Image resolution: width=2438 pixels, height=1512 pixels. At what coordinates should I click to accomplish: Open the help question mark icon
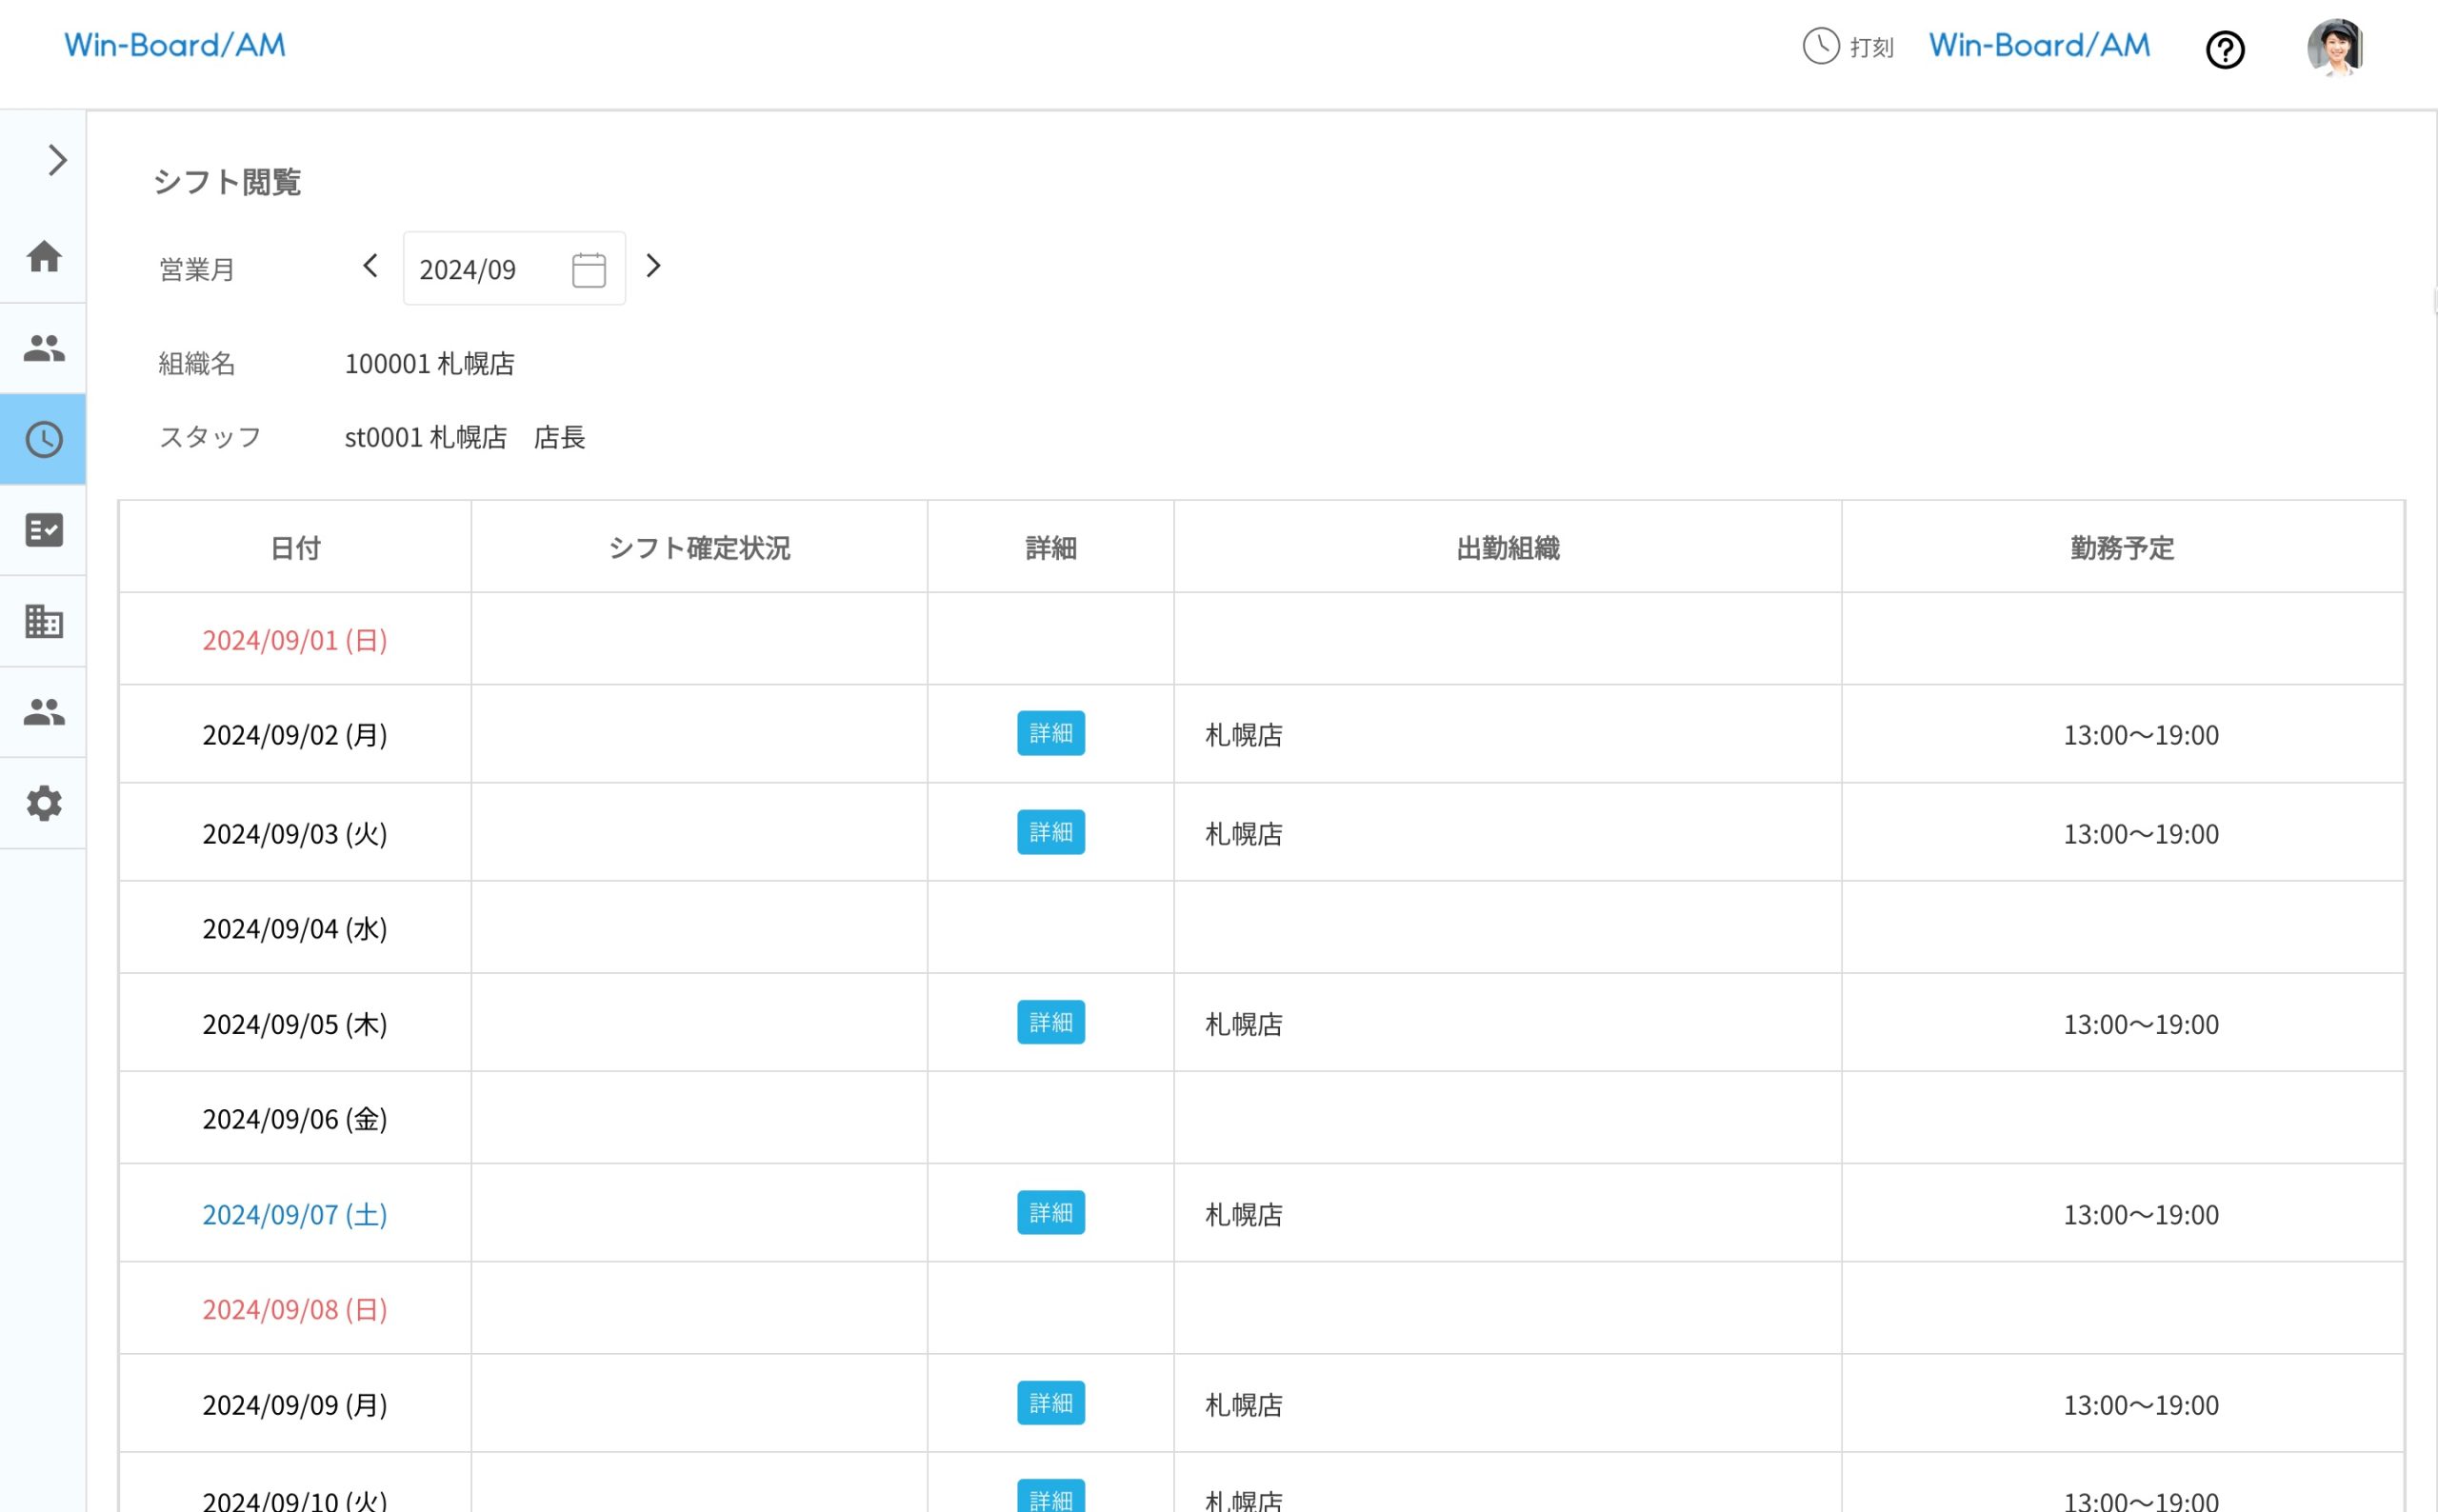coord(2225,49)
